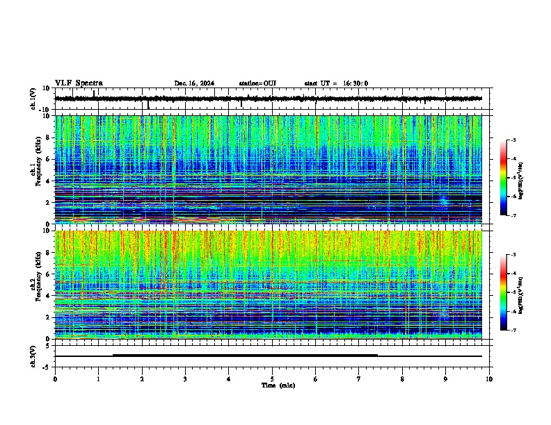Click inside the ch.2 spectrogram panel

pyautogui.click(x=268, y=285)
